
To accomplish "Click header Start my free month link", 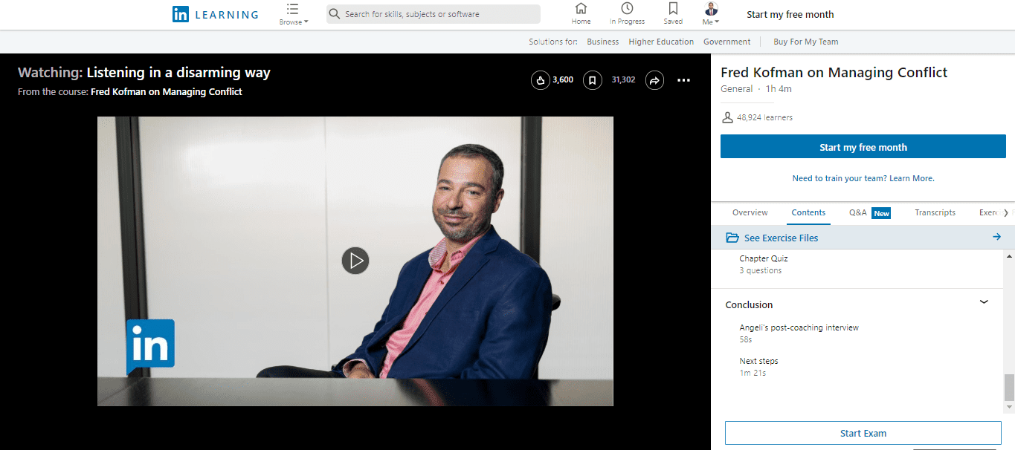I will 790,14.
